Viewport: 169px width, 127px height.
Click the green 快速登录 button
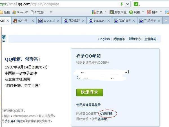pyautogui.click(x=90, y=92)
